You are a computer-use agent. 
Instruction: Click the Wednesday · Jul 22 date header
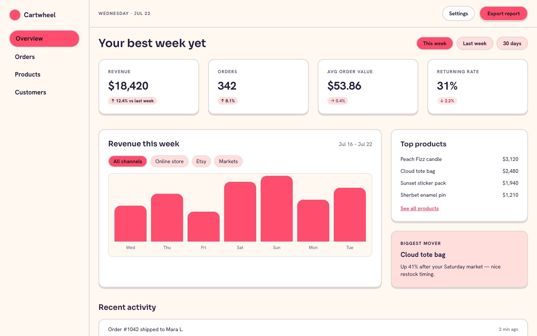point(124,13)
